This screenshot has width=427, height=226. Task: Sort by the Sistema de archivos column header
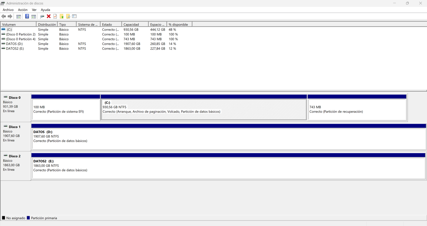coord(88,24)
